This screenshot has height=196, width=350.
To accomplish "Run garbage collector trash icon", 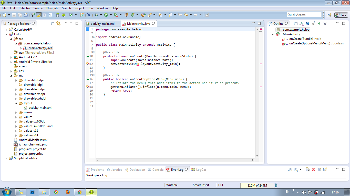I will [x=276, y=186].
